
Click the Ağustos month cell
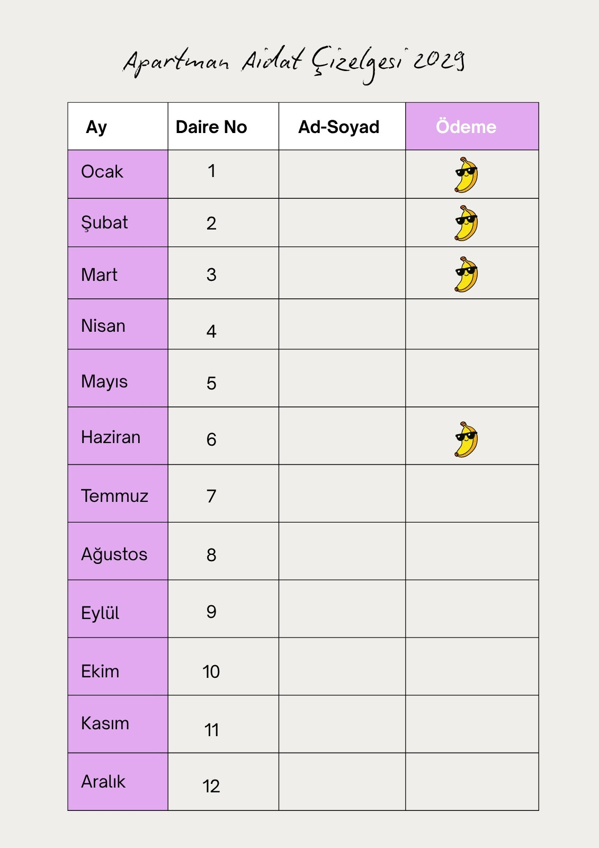point(118,551)
